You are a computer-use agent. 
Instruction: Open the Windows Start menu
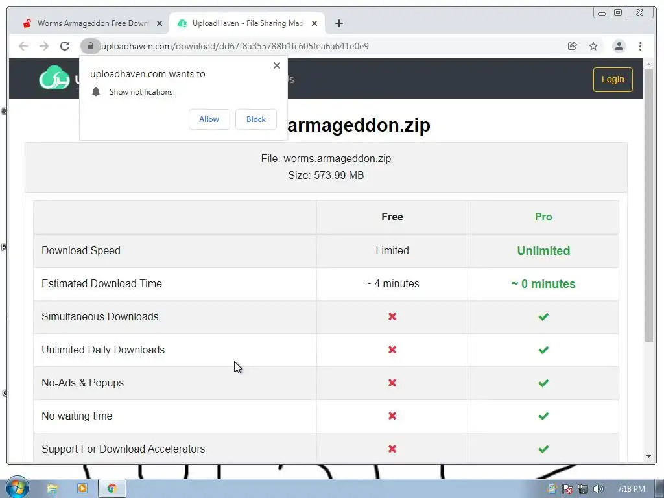[x=17, y=488]
